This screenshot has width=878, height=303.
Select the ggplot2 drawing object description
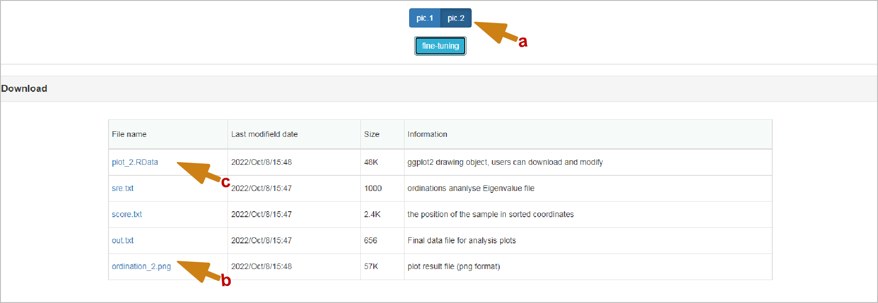[505, 162]
